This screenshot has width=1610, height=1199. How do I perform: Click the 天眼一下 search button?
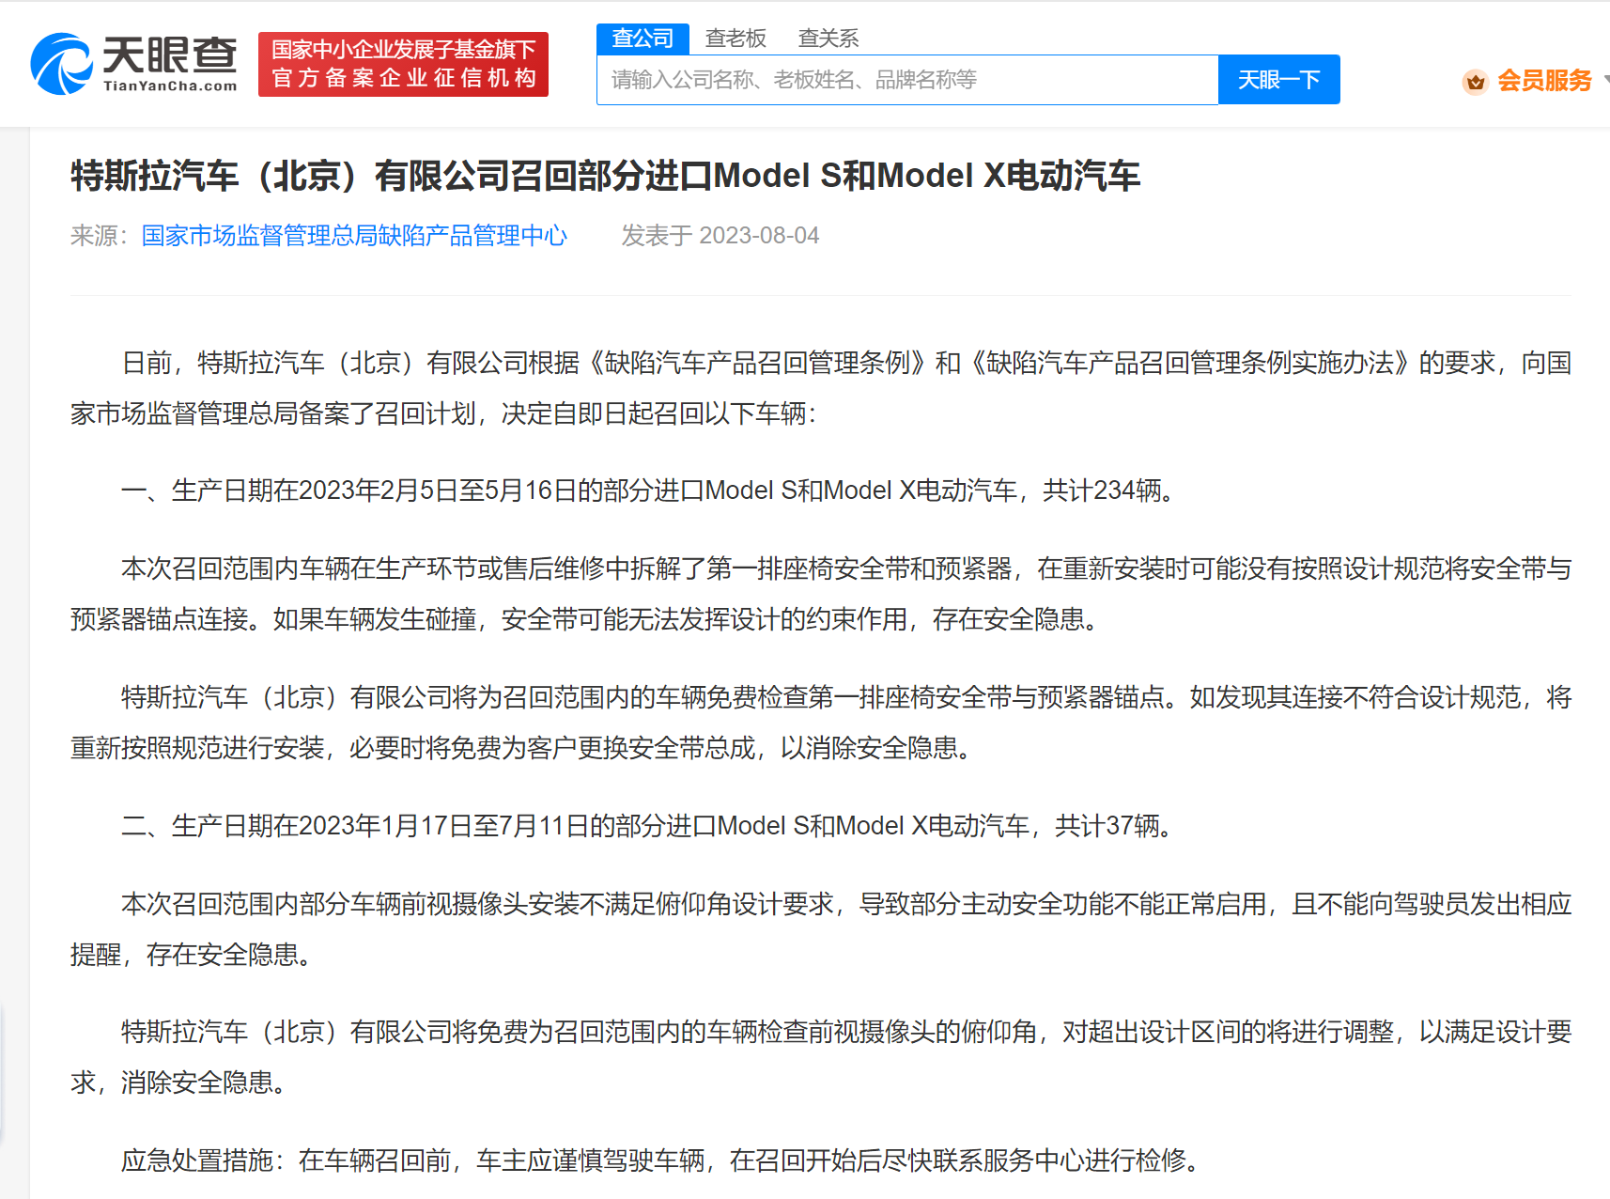(1278, 80)
